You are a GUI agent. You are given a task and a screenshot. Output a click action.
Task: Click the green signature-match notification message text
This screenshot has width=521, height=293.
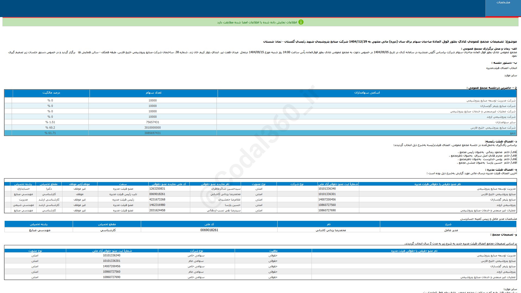[257, 22]
